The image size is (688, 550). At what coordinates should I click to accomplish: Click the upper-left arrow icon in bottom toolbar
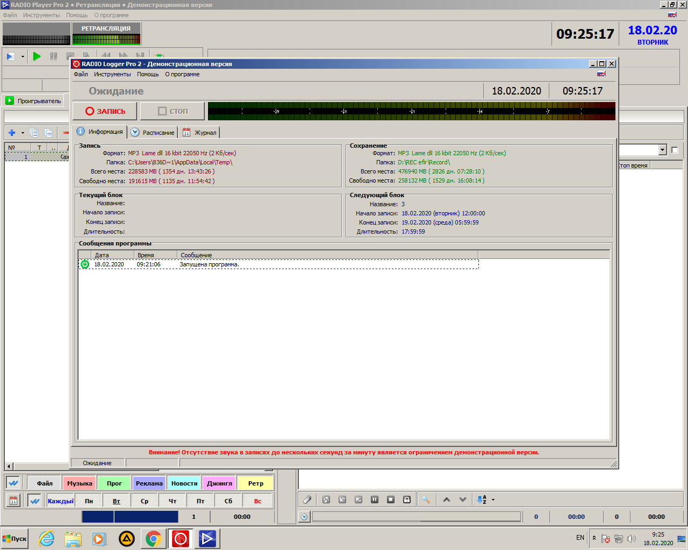(359, 500)
